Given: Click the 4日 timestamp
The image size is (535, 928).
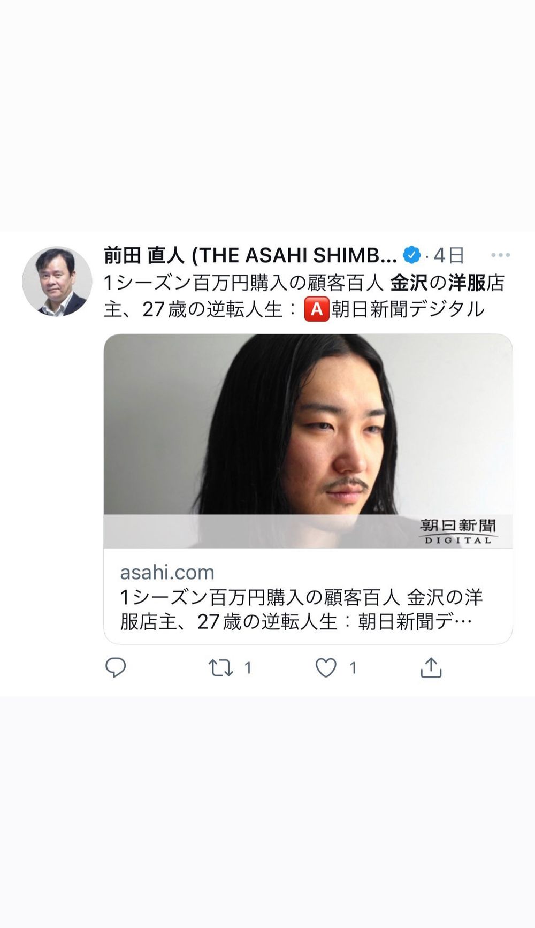Looking at the screenshot, I should (x=448, y=256).
